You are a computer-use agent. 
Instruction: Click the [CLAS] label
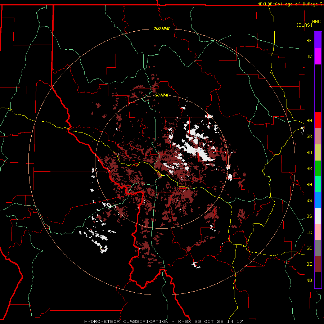point(304,25)
